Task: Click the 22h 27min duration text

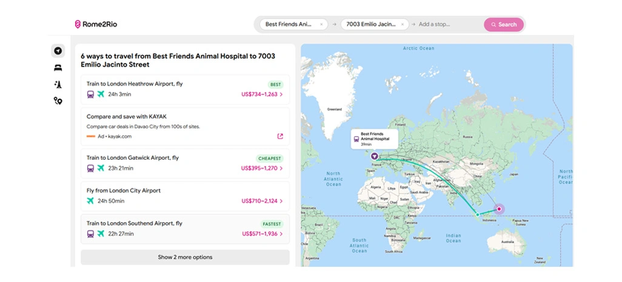Action: tap(121, 234)
